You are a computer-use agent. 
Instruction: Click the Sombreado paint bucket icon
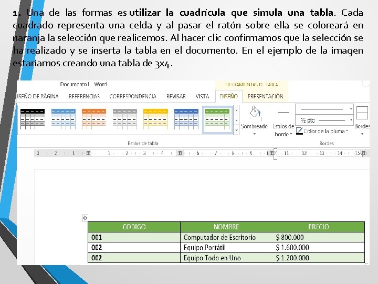point(255,113)
